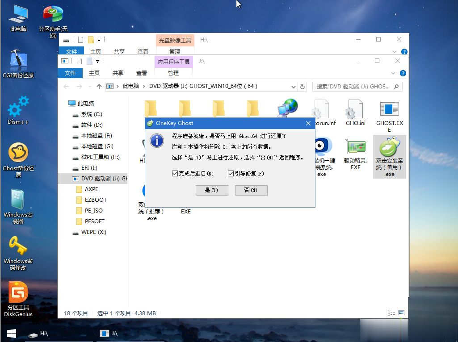
Task: Toggle 引导修复(F) checkbox
Action: pyautogui.click(x=231, y=174)
